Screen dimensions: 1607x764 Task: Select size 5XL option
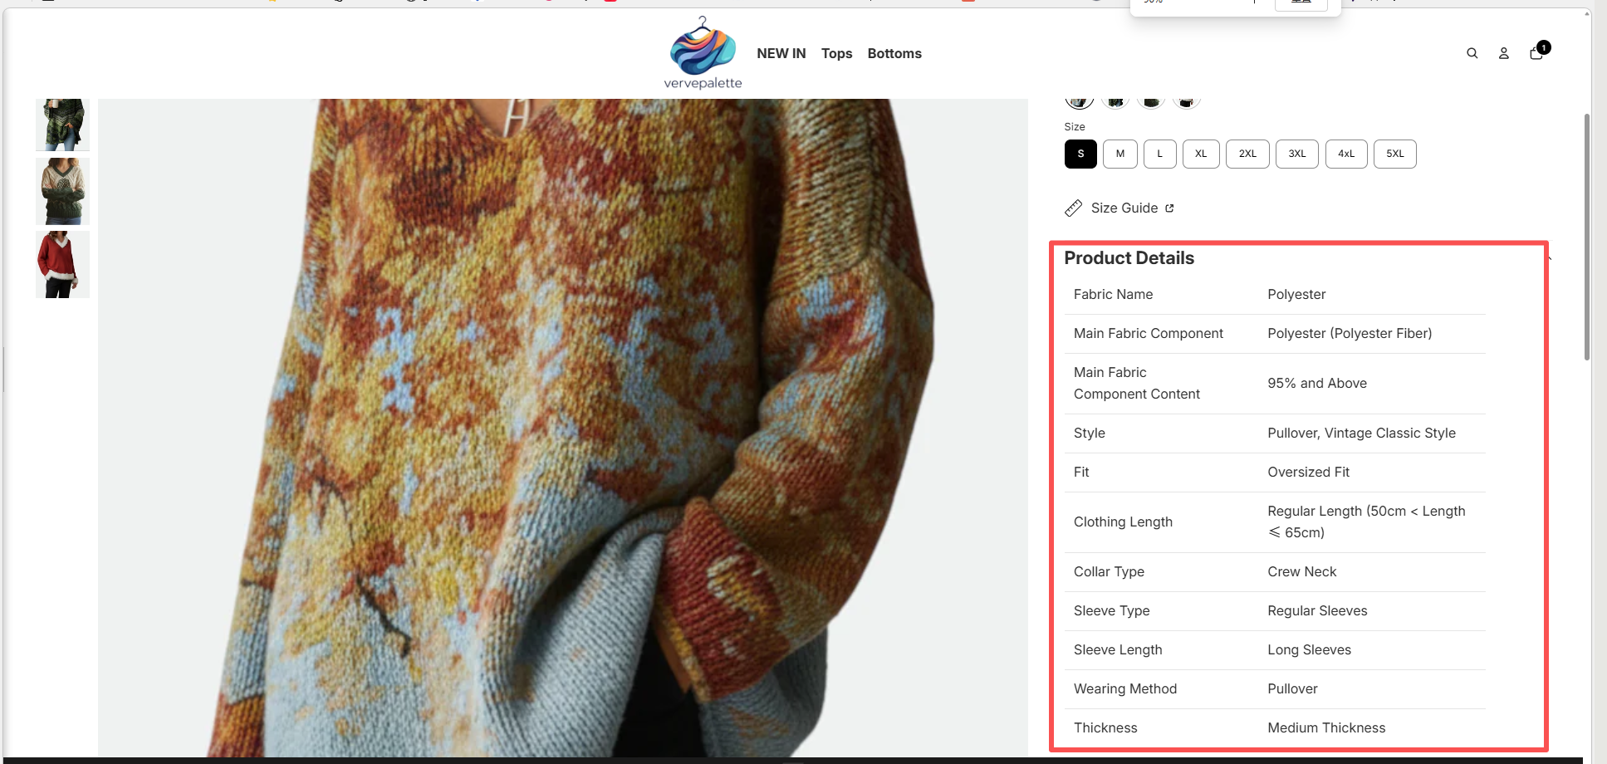pos(1394,154)
